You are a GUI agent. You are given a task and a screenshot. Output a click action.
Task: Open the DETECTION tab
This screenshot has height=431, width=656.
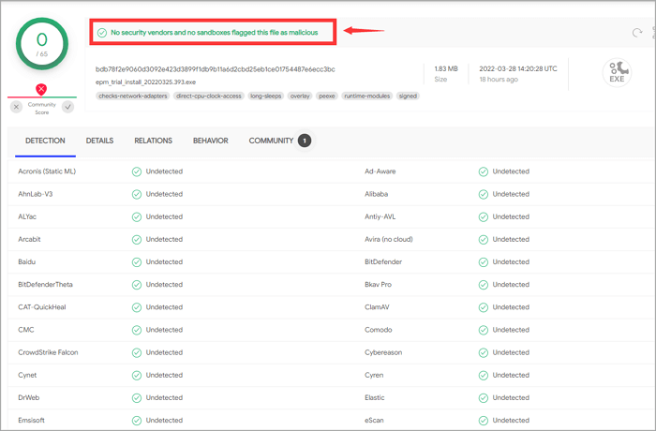pyautogui.click(x=45, y=141)
